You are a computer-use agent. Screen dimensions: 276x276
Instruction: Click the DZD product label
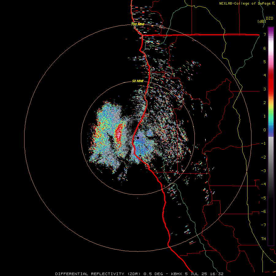pyautogui.click(x=269, y=18)
